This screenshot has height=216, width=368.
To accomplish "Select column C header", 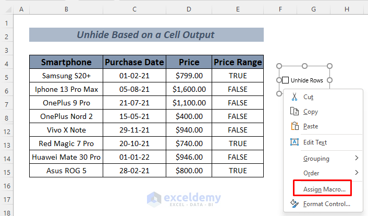I will pos(134,9).
